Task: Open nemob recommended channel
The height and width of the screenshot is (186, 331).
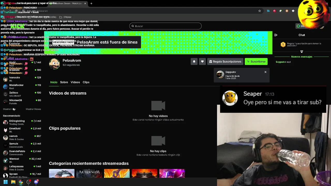Action: click(22, 137)
